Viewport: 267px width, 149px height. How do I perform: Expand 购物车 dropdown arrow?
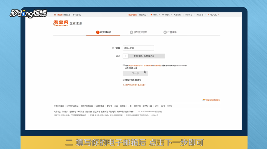point(160,15)
